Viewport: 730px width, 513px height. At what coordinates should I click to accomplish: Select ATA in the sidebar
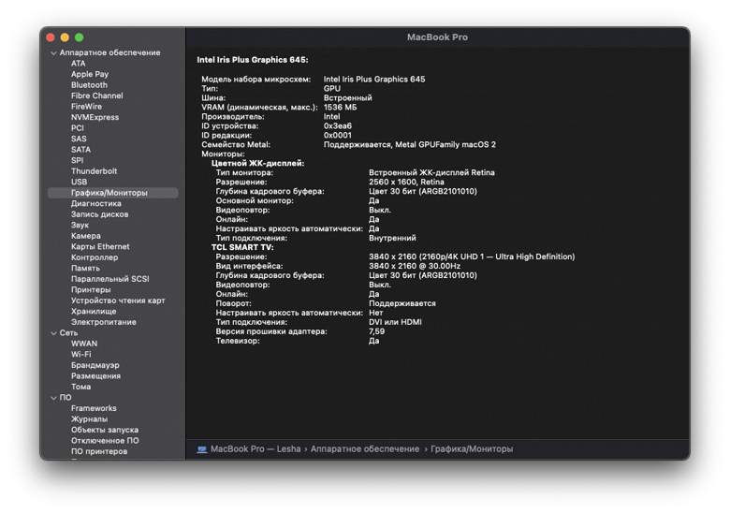tap(79, 64)
